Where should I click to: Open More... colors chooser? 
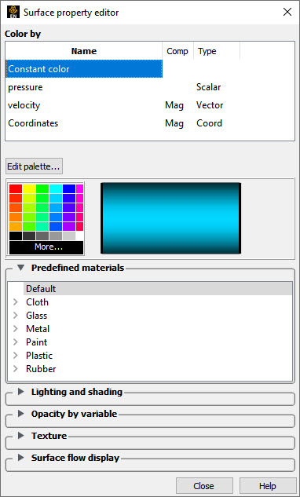[46, 247]
